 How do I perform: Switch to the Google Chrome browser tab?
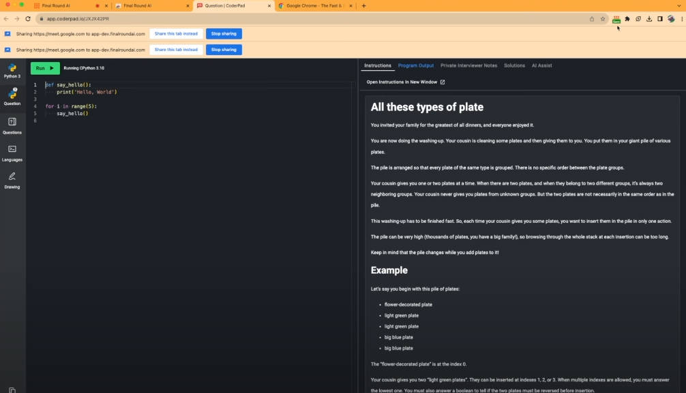pos(315,5)
